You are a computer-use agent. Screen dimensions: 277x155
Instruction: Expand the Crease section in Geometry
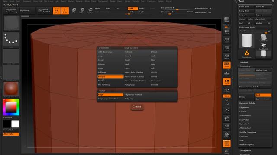tap(243, 112)
